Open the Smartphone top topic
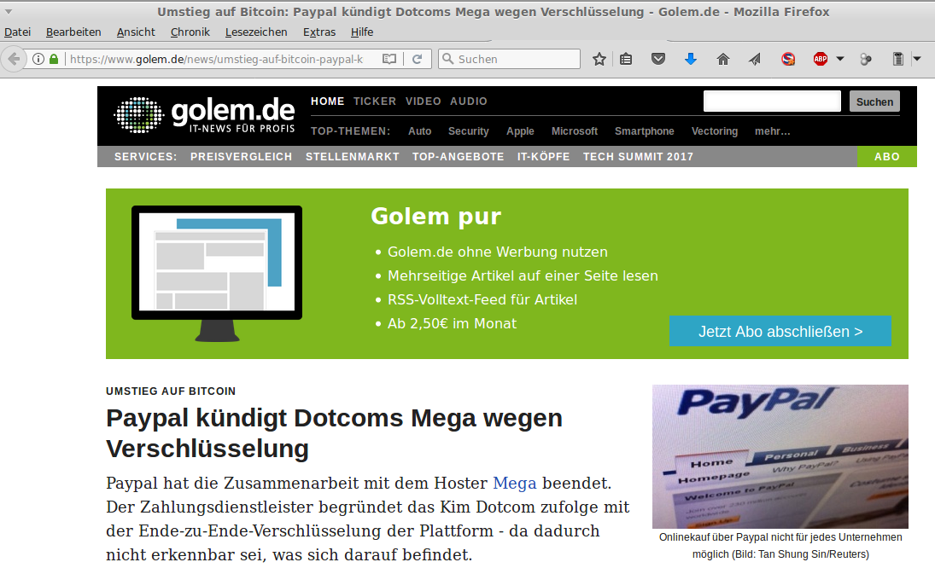The width and height of the screenshot is (935, 568). (x=645, y=131)
